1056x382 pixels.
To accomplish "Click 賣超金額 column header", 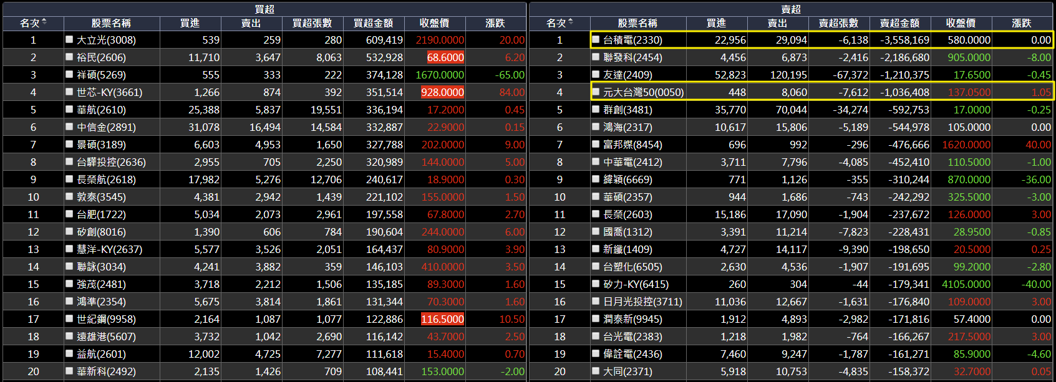I will pyautogui.click(x=899, y=23).
